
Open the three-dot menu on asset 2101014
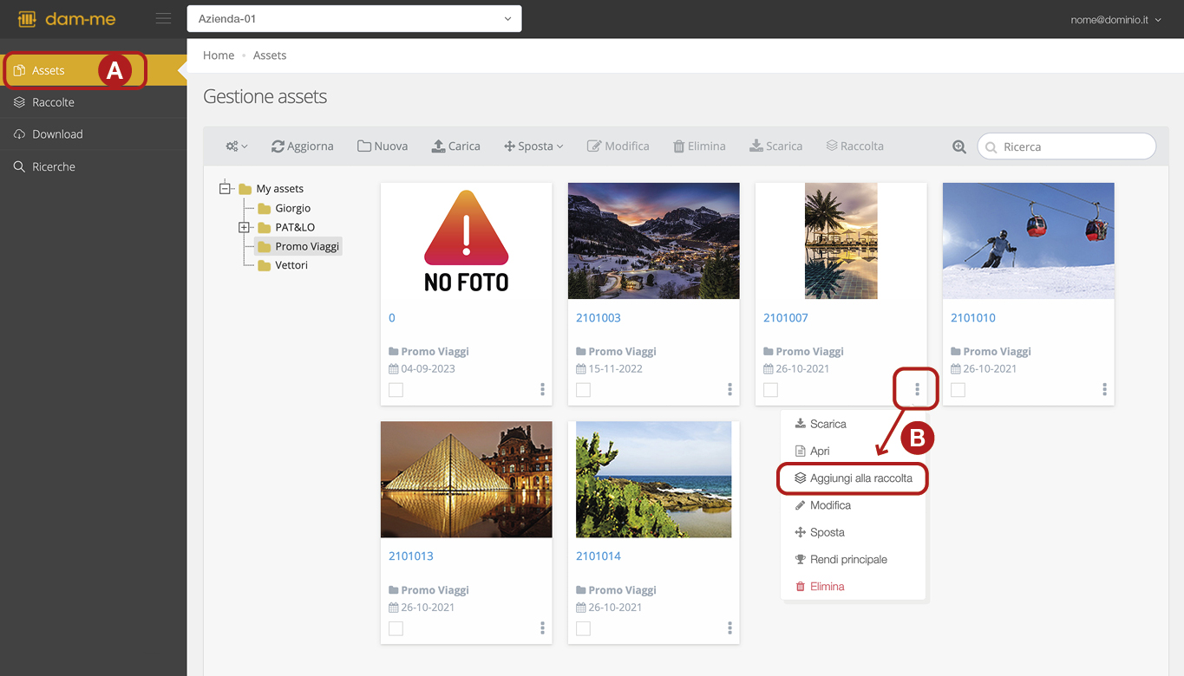[729, 628]
